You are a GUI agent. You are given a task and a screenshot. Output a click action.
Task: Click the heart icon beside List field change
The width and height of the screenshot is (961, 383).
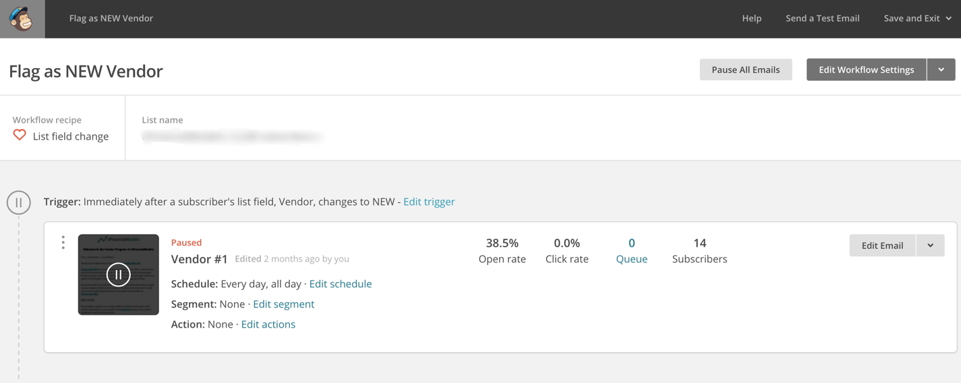[x=20, y=136]
